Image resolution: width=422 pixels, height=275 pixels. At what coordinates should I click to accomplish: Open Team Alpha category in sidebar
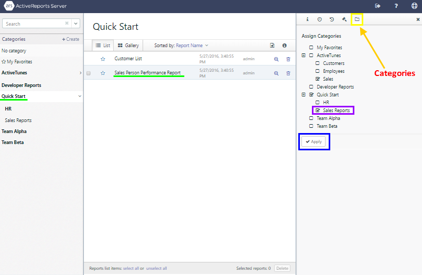click(x=14, y=131)
